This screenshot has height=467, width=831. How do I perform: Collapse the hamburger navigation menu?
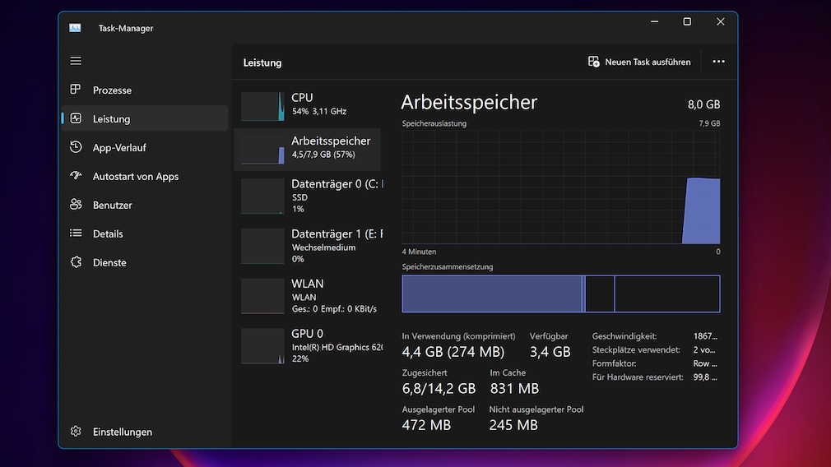[x=76, y=61]
